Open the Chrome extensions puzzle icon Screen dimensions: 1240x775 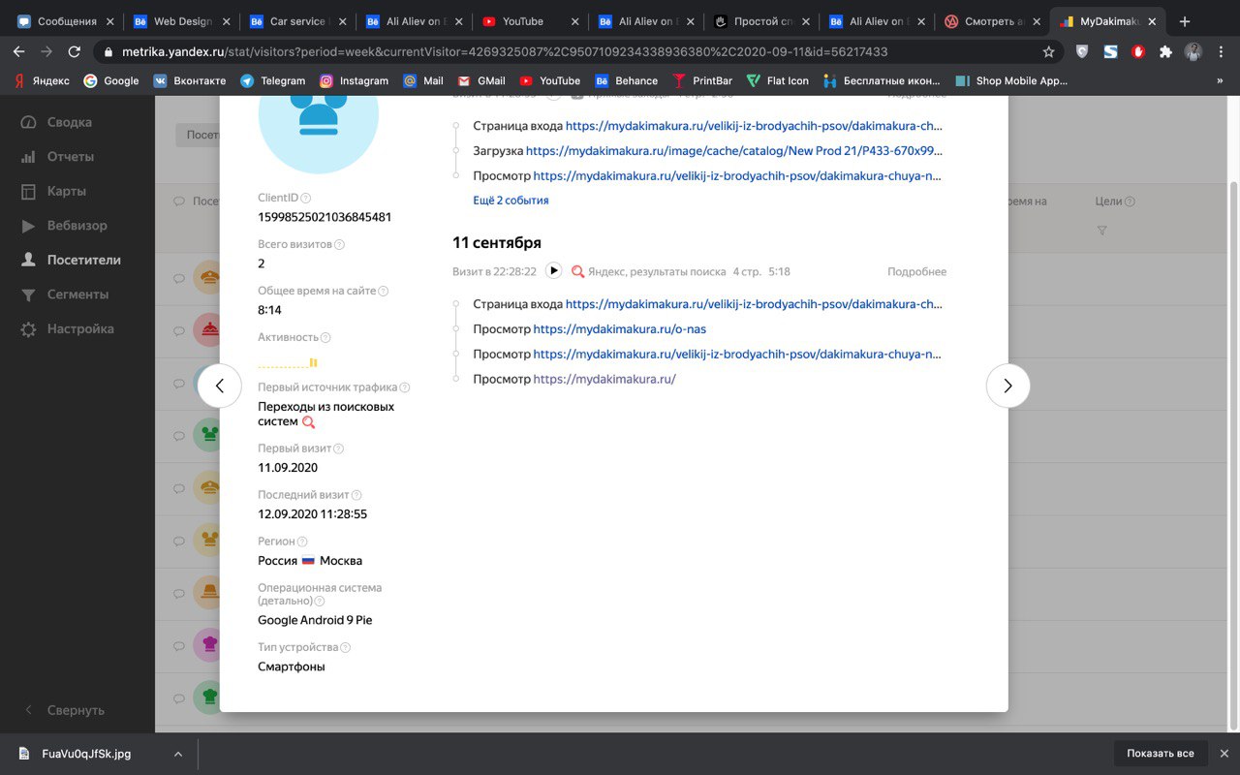point(1165,51)
